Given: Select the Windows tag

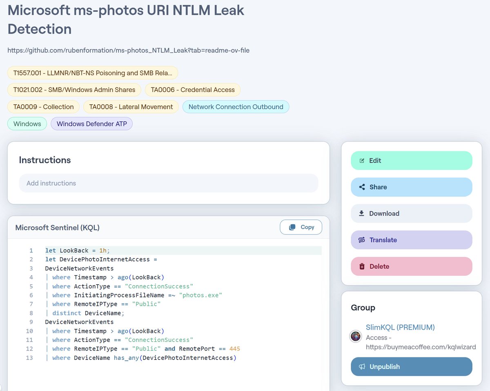Looking at the screenshot, I should (27, 124).
